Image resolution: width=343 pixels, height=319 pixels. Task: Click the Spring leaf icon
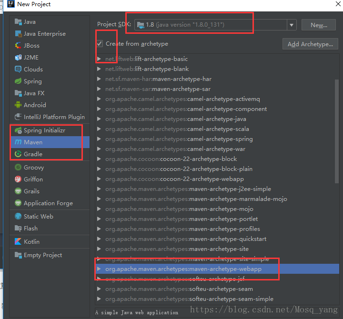pyautogui.click(x=18, y=81)
